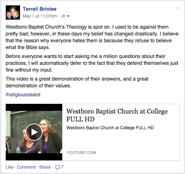Viewport: 185px width, 174px height.
Task: Click the video description subtitle text
Action: (110, 128)
